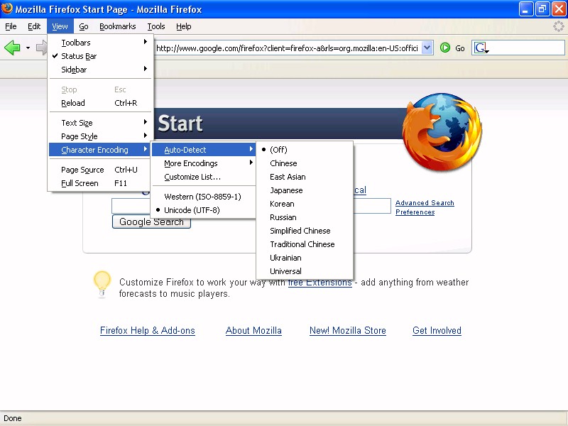Select East Asian auto-detect
568x426 pixels.
[x=305, y=177]
